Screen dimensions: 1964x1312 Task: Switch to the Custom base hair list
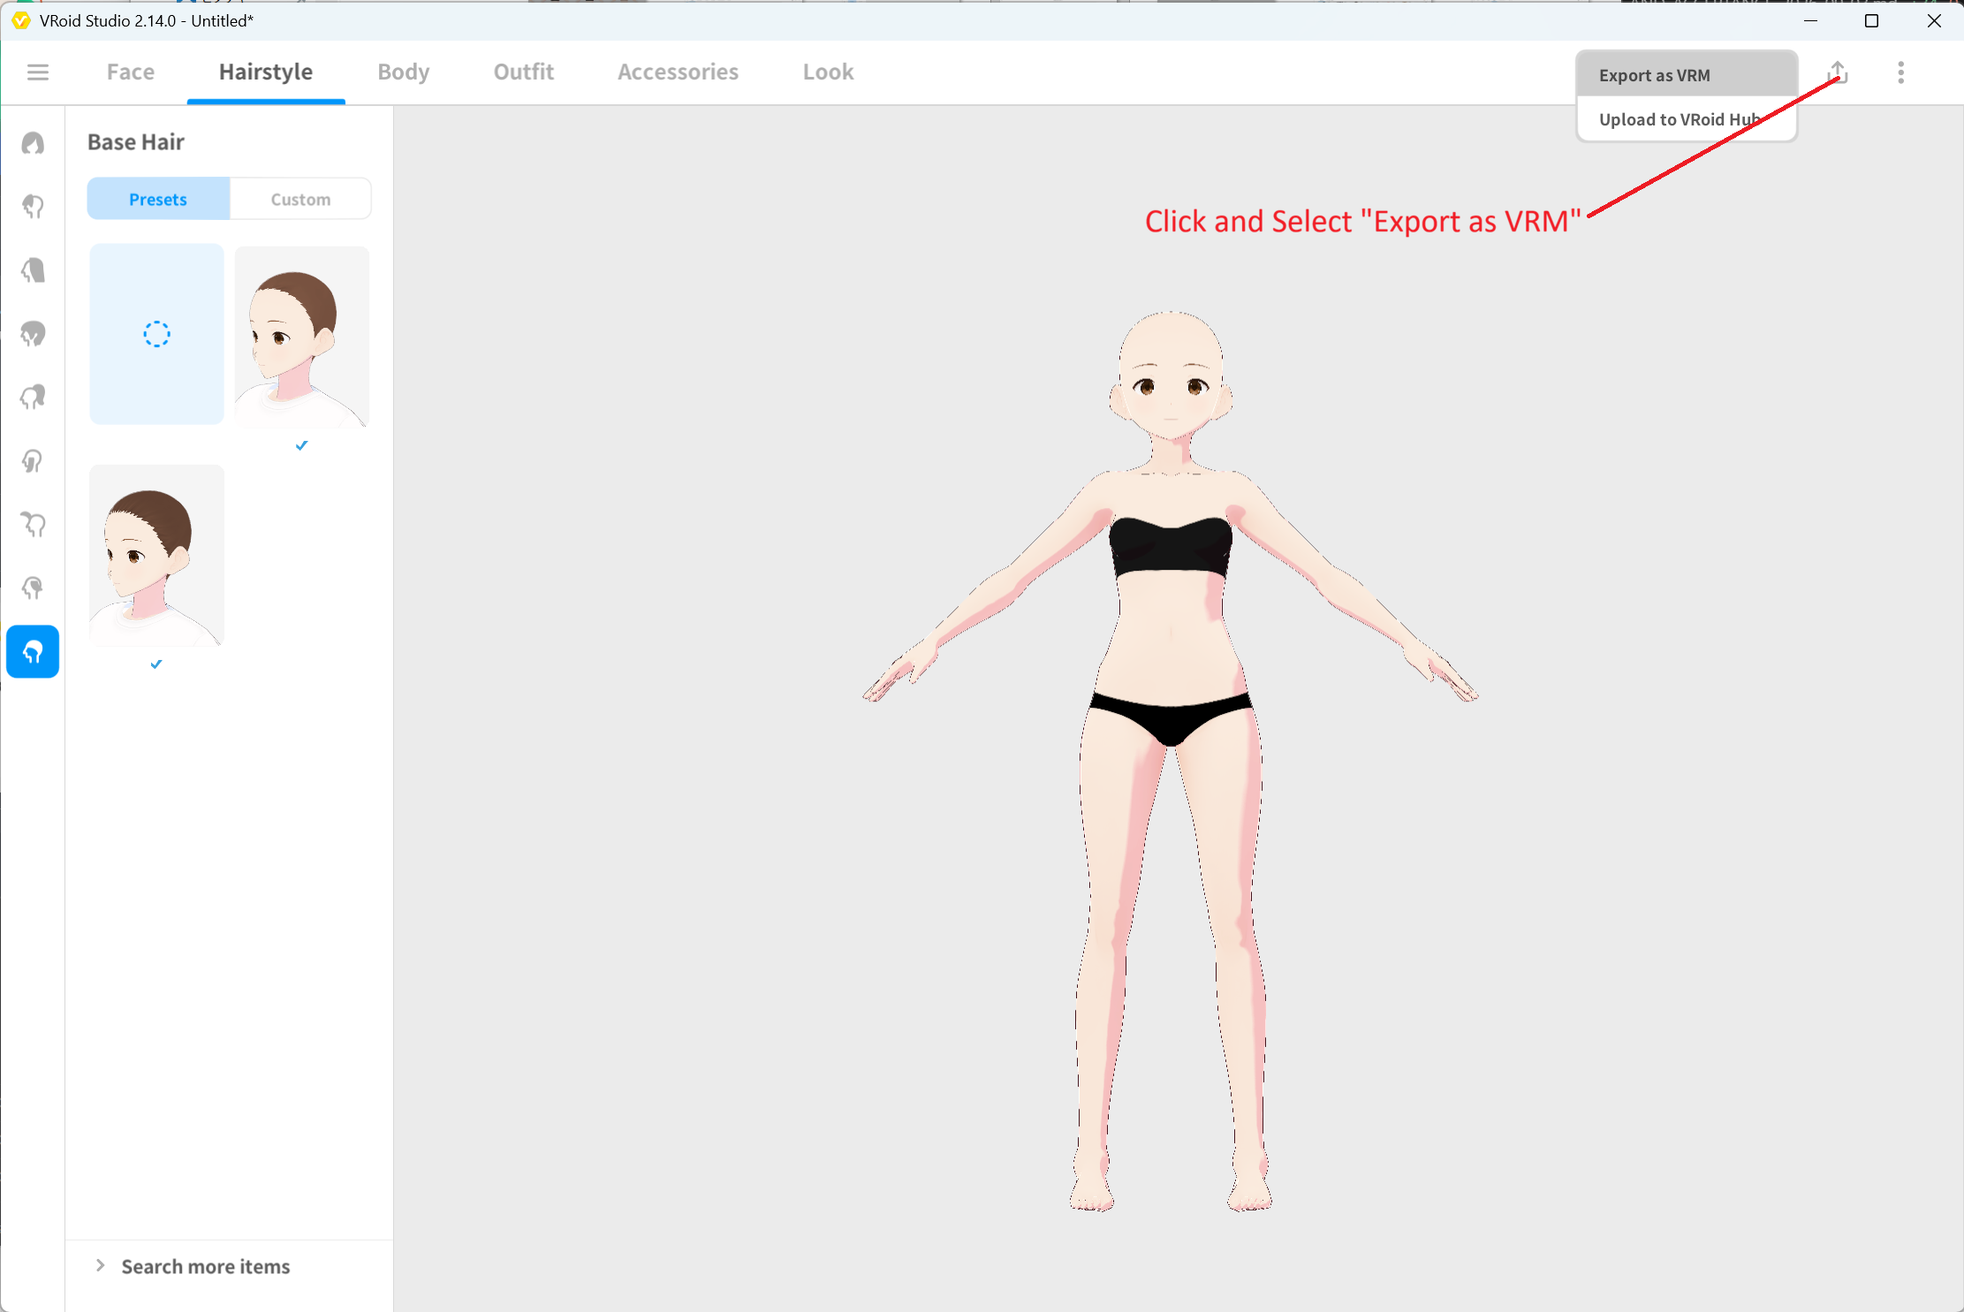coord(300,199)
